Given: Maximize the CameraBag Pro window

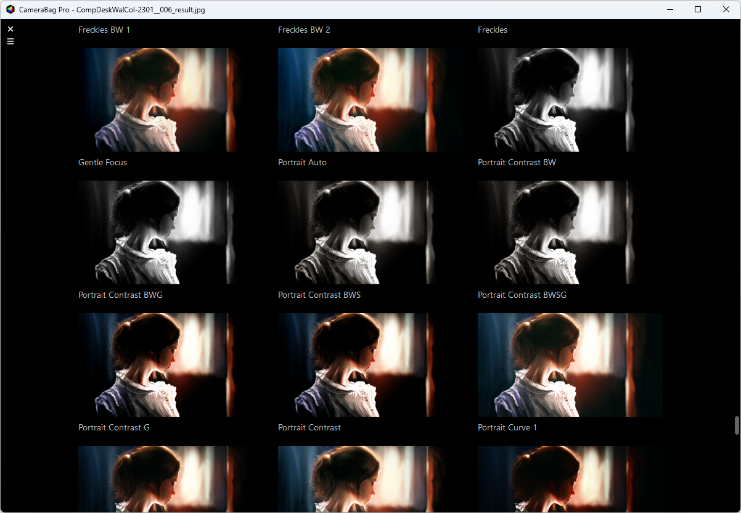Looking at the screenshot, I should (x=698, y=9).
